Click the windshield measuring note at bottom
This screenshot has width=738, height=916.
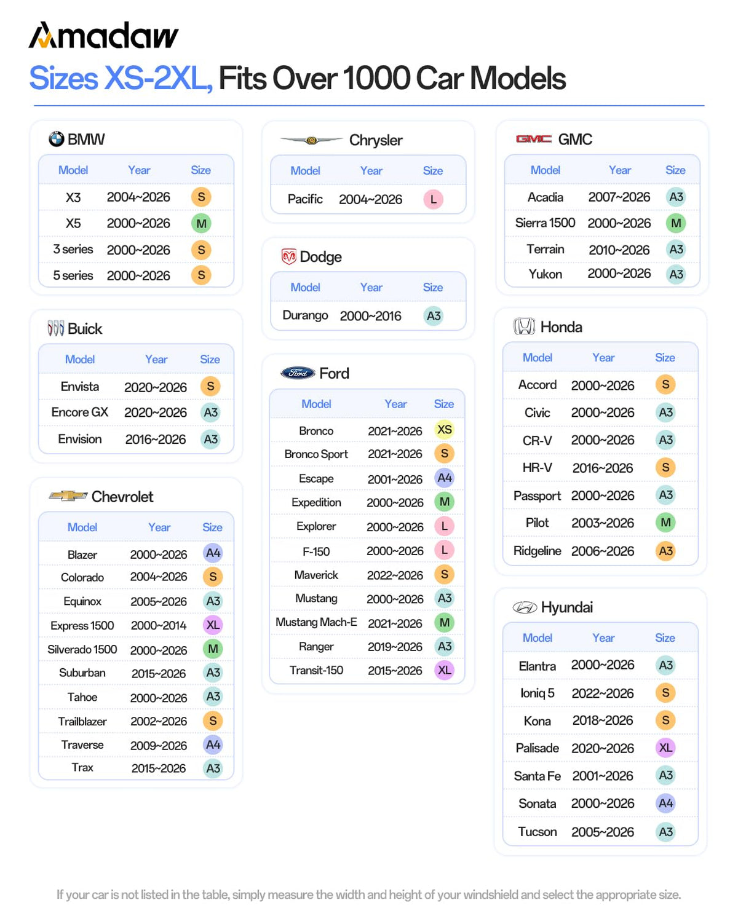coord(369,894)
